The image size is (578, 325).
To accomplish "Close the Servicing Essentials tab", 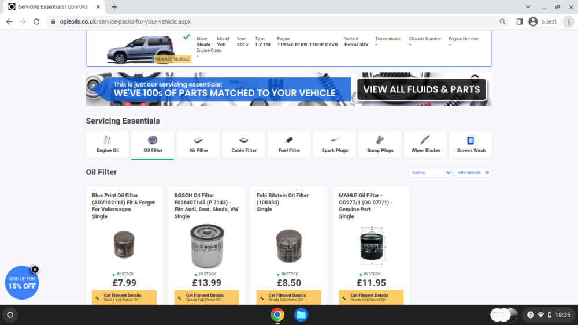I will click(x=98, y=6).
